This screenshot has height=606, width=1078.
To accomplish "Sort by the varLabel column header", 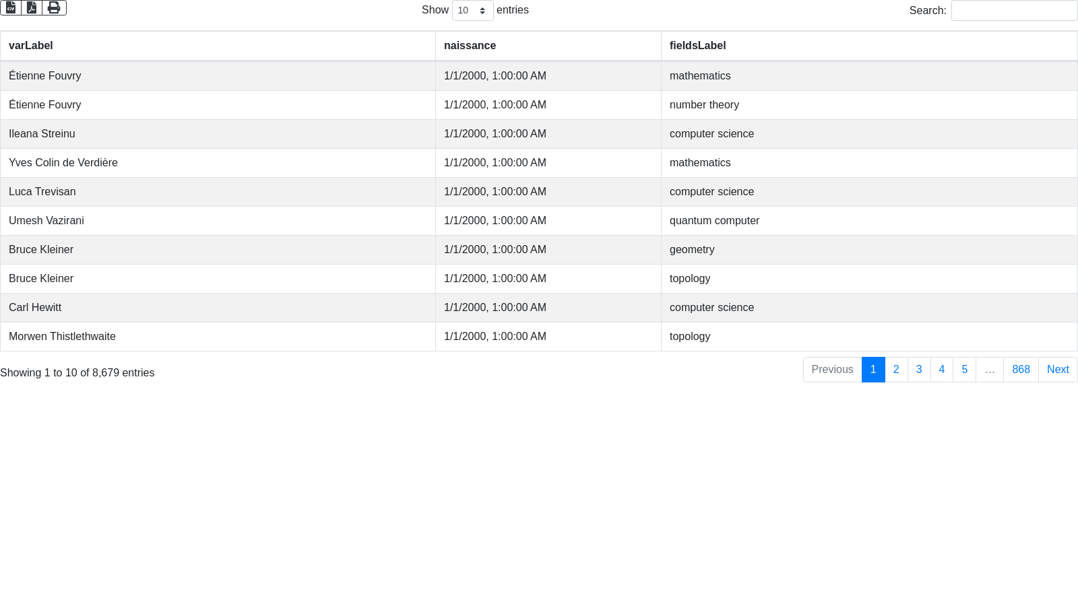I will 31,46.
